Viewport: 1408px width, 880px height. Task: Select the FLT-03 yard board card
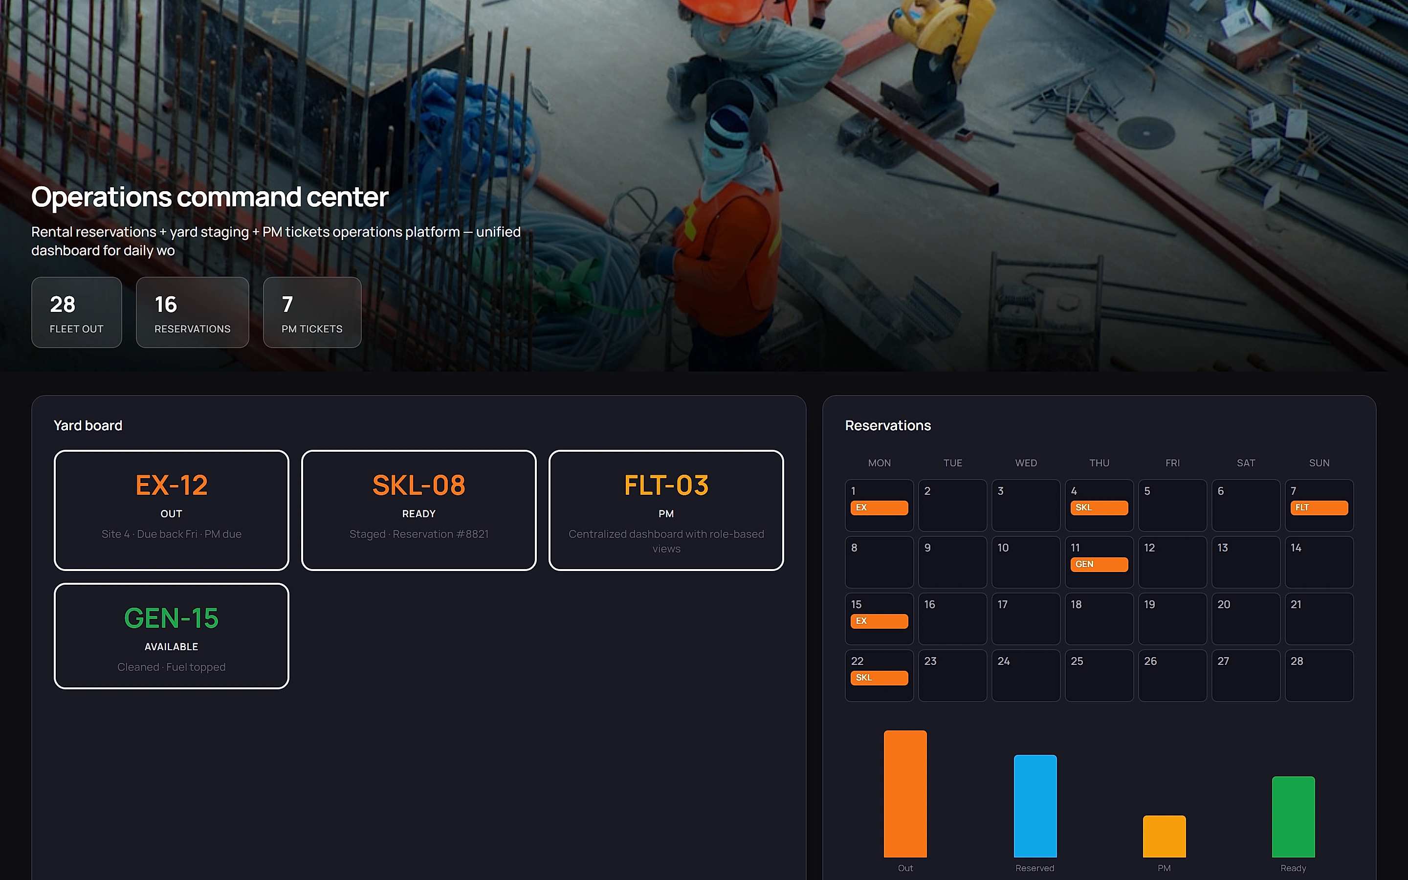pyautogui.click(x=666, y=510)
